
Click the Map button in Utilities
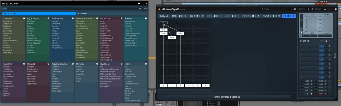(322, 41)
